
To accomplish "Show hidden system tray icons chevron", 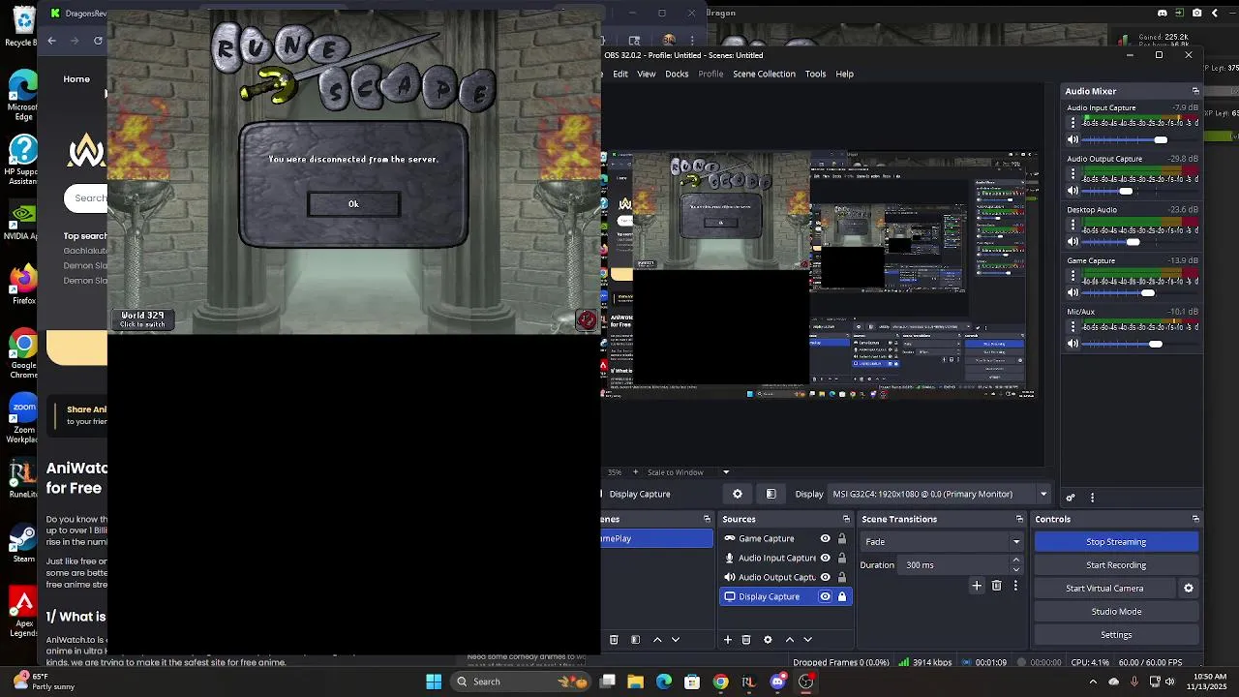I will (x=1093, y=682).
